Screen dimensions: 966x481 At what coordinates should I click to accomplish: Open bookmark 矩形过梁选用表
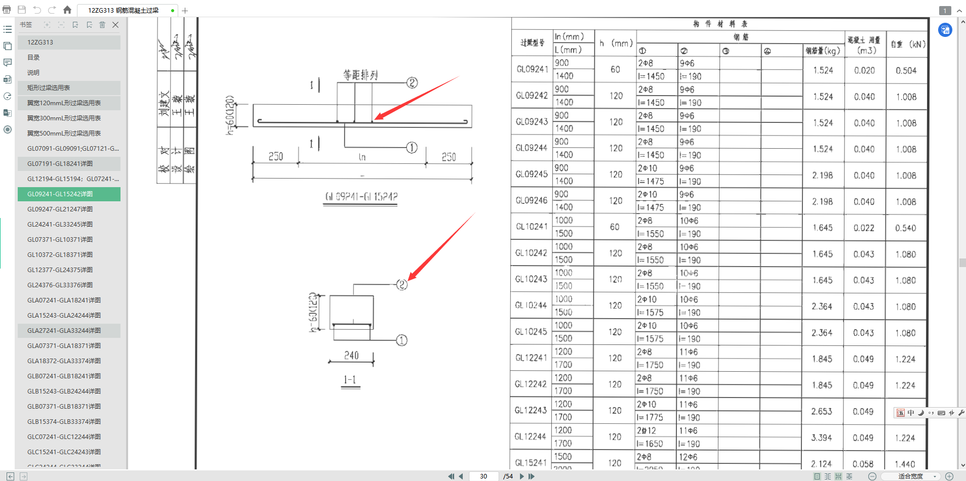[x=69, y=88]
